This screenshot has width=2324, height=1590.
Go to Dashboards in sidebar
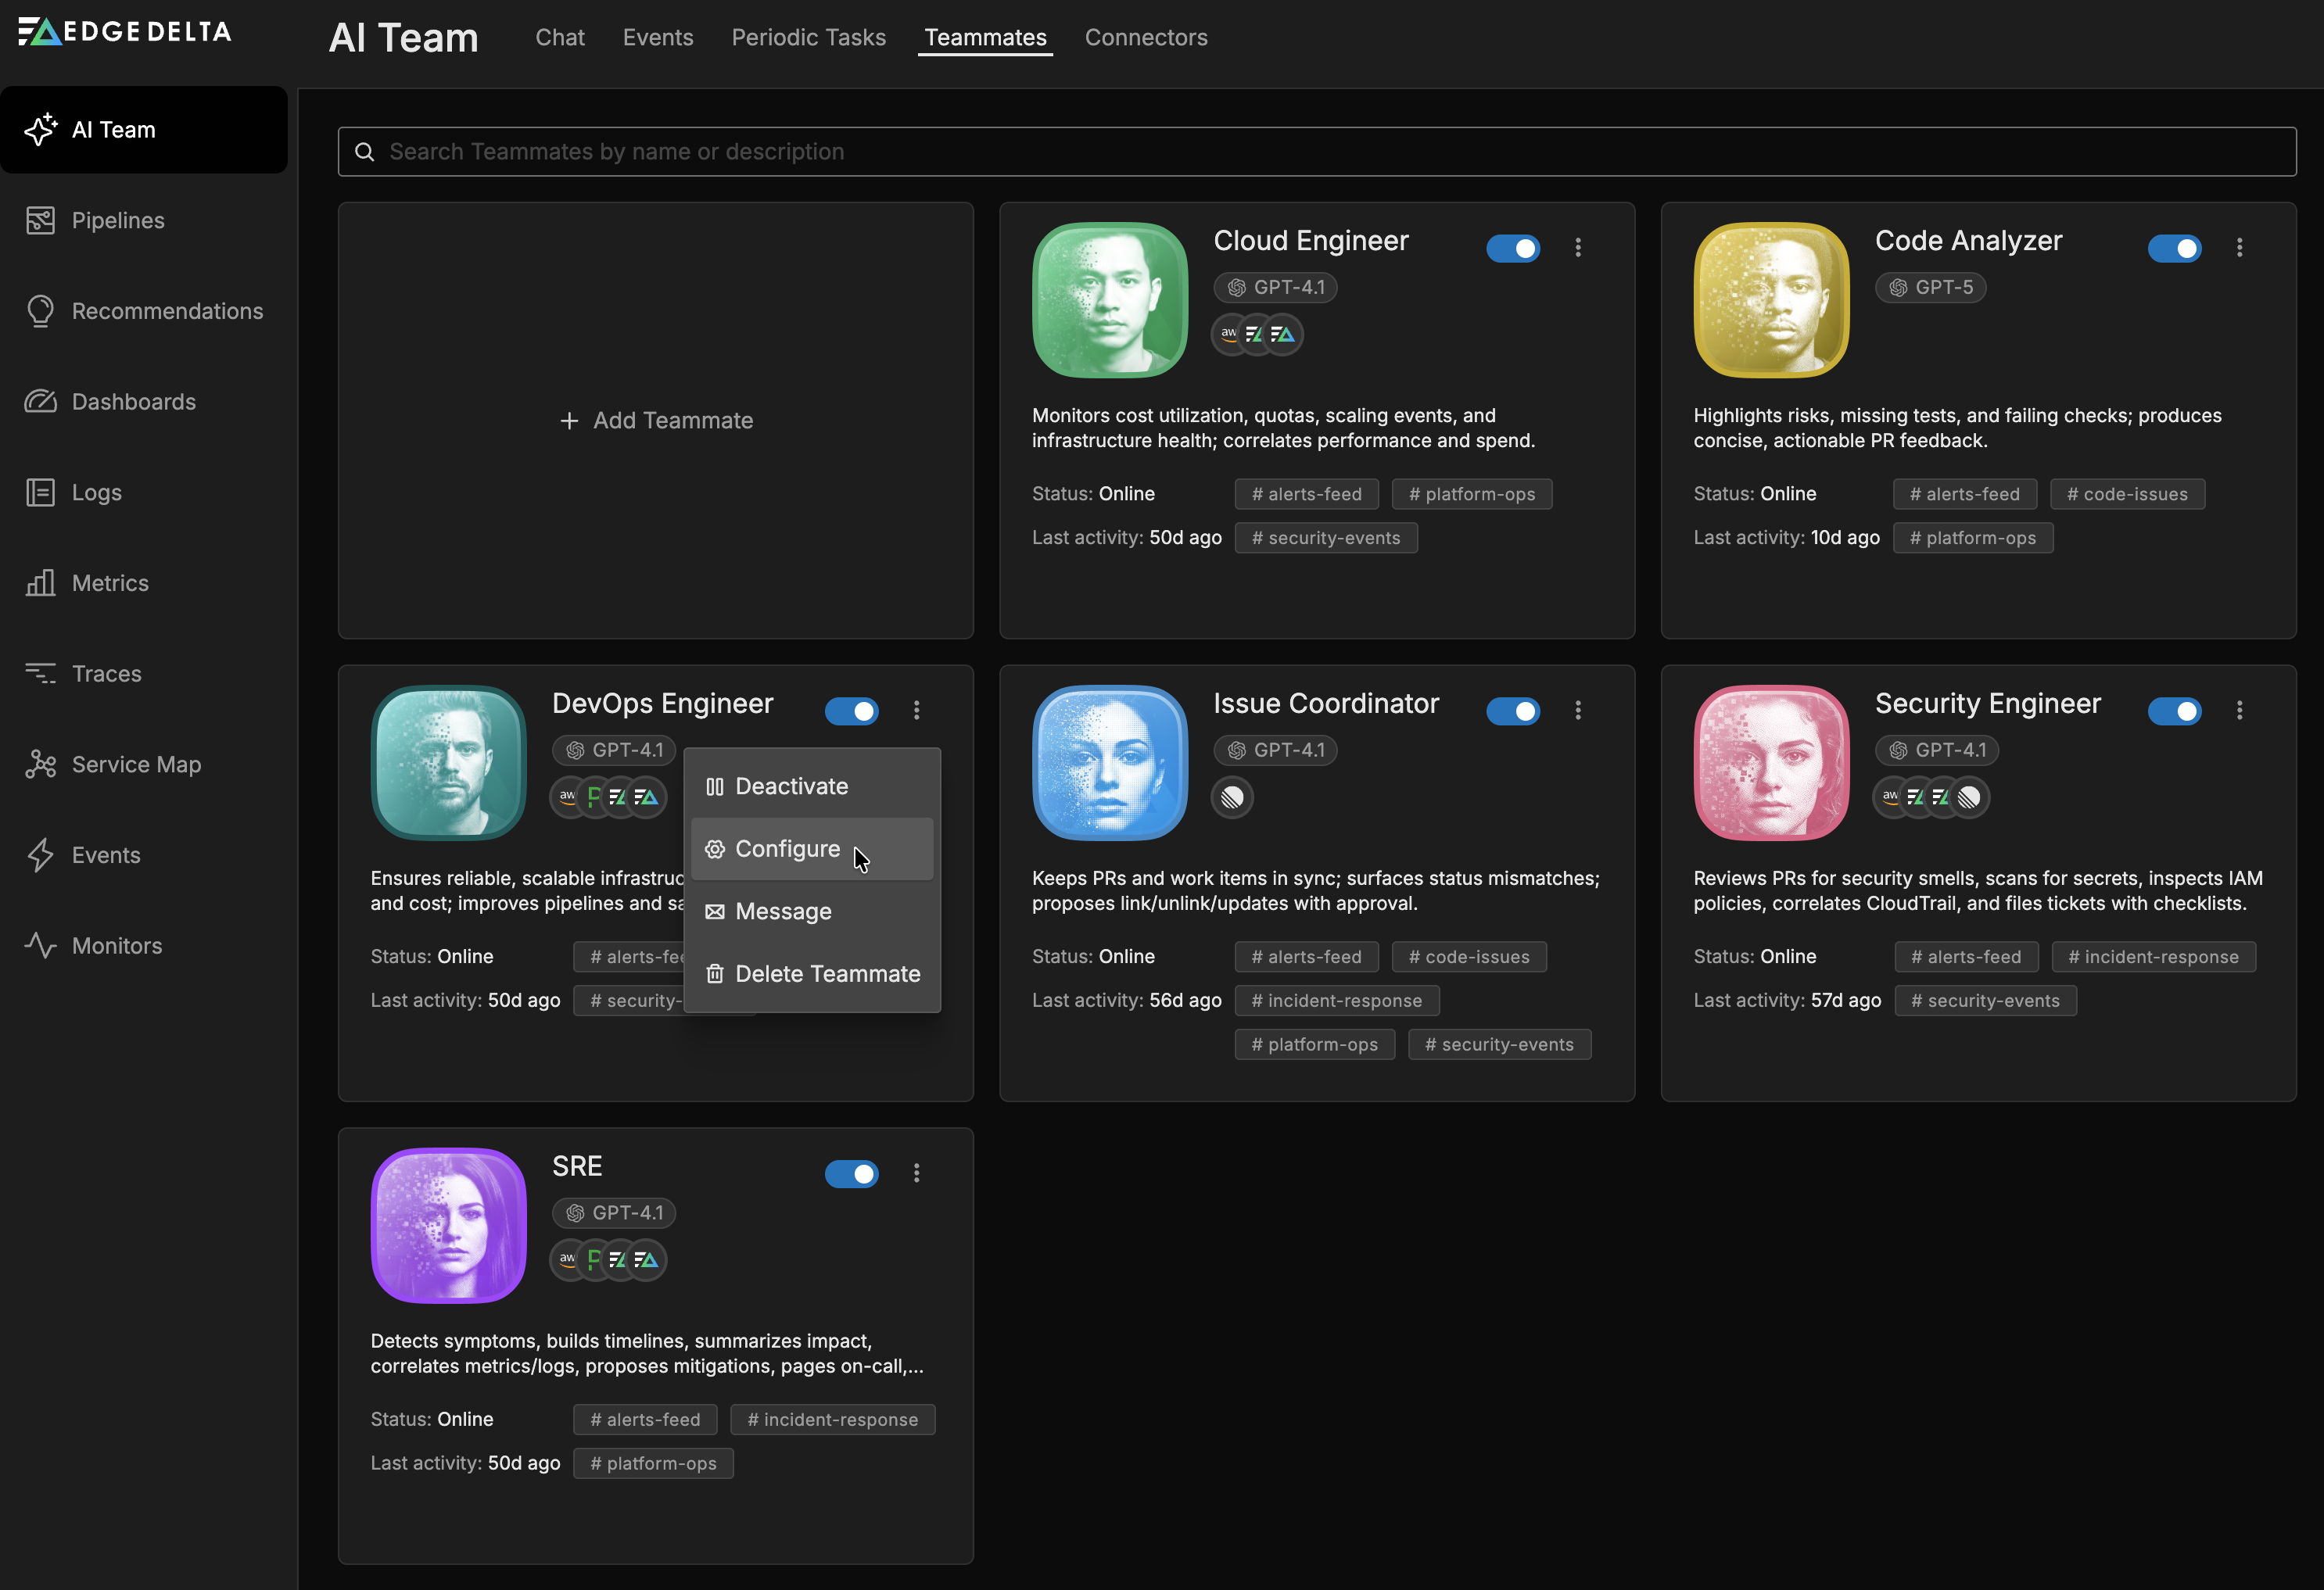click(x=133, y=402)
